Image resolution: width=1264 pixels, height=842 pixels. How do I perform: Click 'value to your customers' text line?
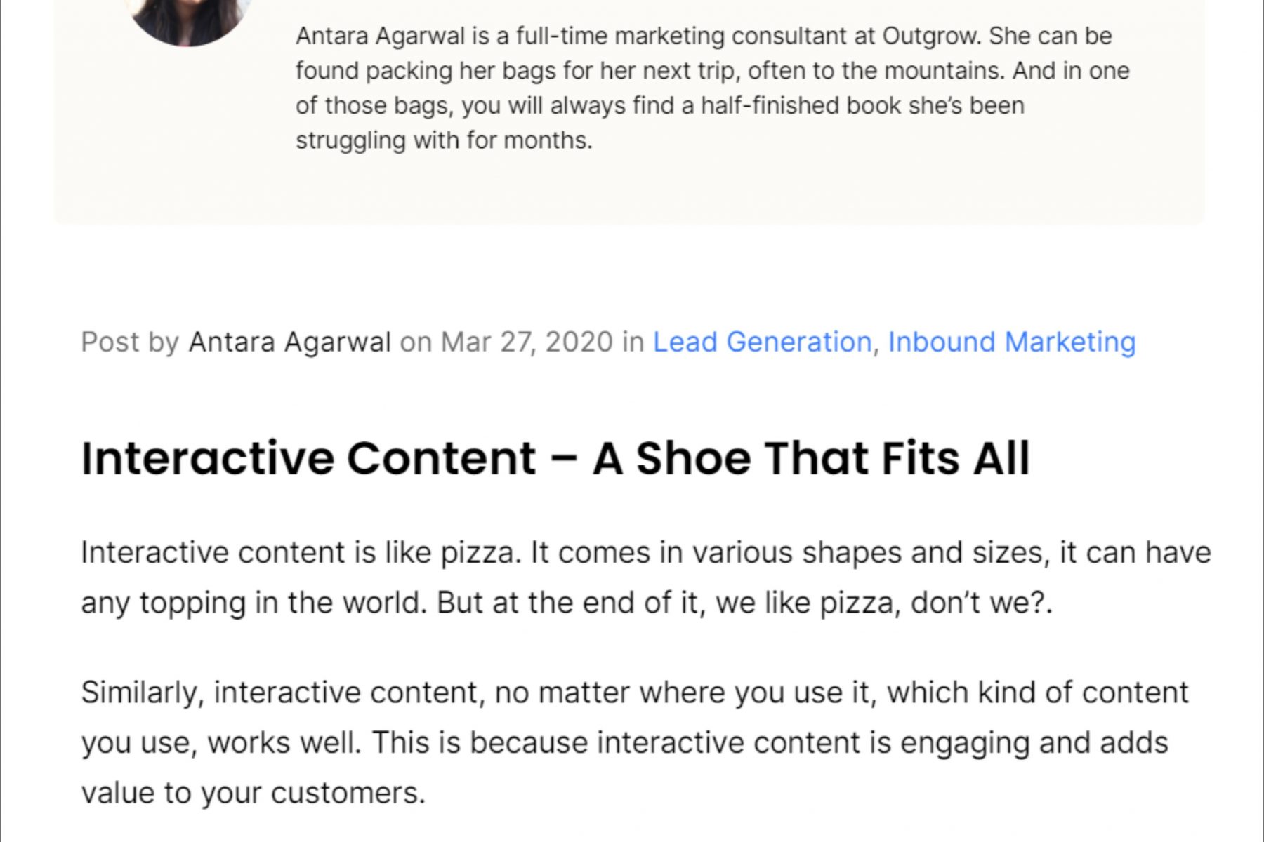pos(253,793)
